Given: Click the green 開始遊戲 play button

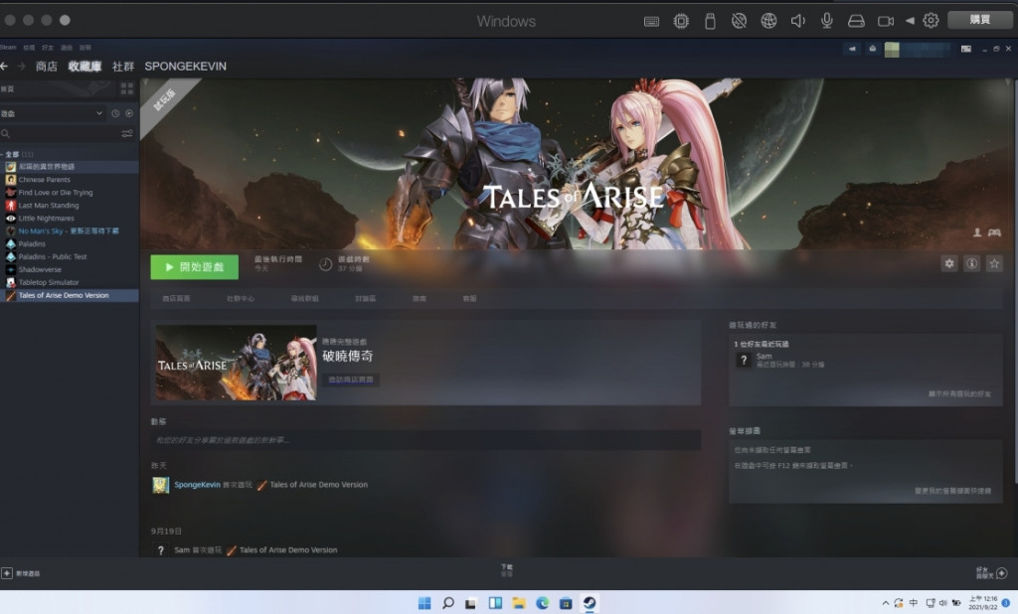Looking at the screenshot, I should 194,266.
